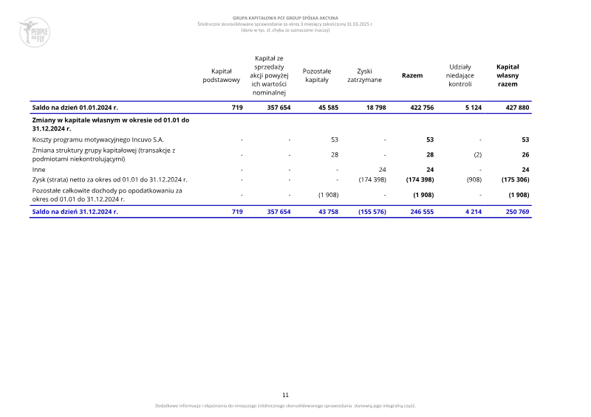Click the 'Razem' column header
The image size is (591, 417).
411,75
